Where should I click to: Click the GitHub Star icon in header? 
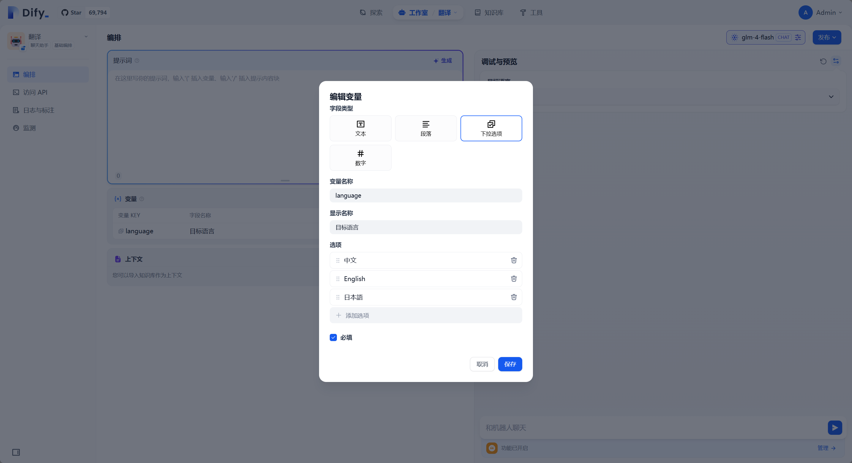pos(65,12)
